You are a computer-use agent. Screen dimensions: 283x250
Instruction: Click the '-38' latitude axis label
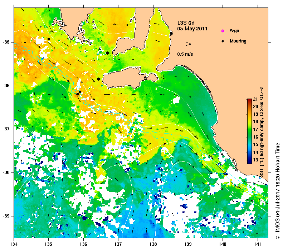coord(6,172)
